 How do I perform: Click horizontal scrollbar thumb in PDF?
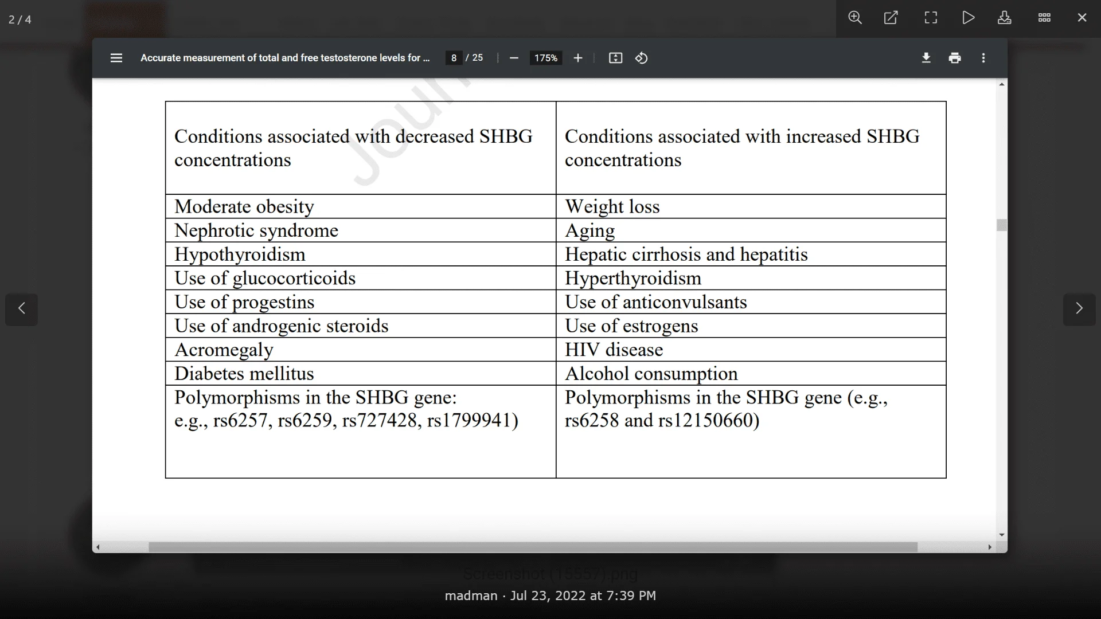533,547
